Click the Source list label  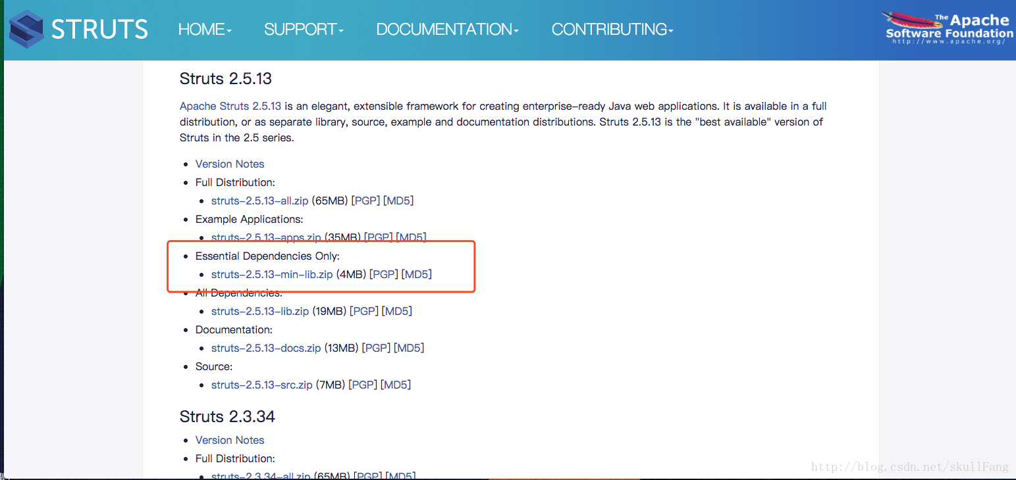point(214,366)
